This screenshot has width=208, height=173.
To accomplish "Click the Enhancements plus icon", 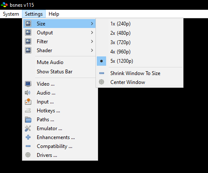I will click(x=28, y=137).
